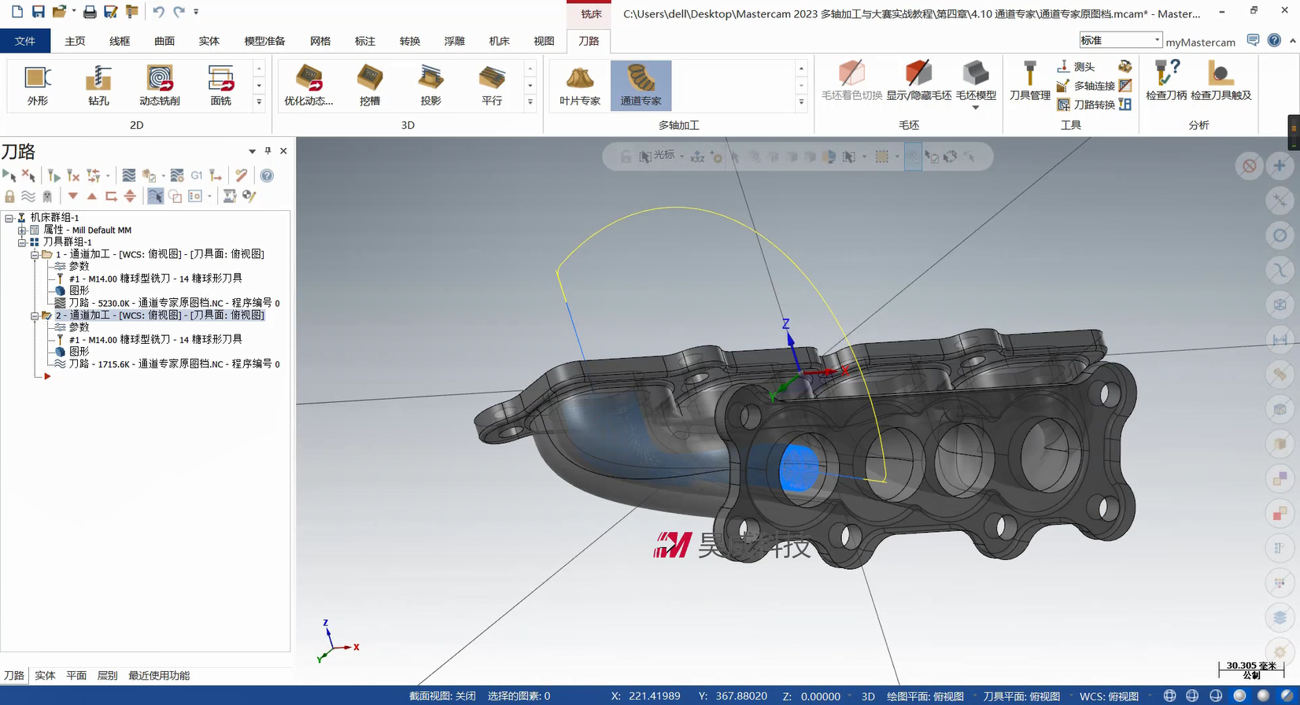Switch to the 曲面 ribbon tab
Viewport: 1300px width, 705px height.
[x=164, y=41]
